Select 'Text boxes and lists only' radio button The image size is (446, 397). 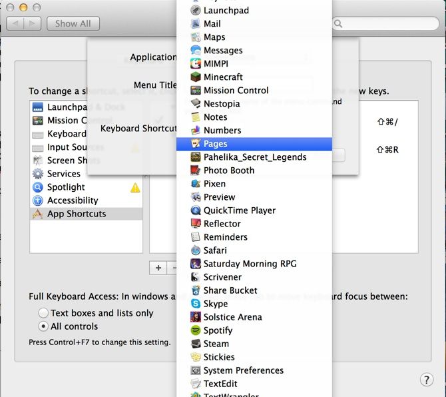coord(44,313)
